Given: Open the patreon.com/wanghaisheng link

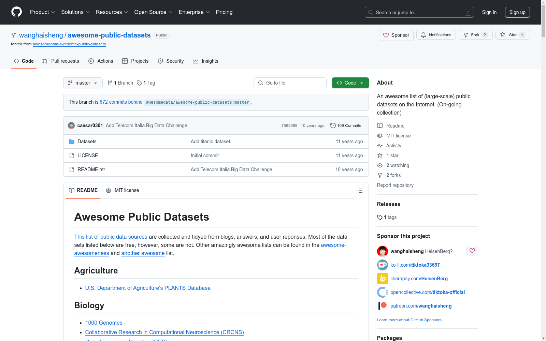Looking at the screenshot, I should tap(421, 306).
